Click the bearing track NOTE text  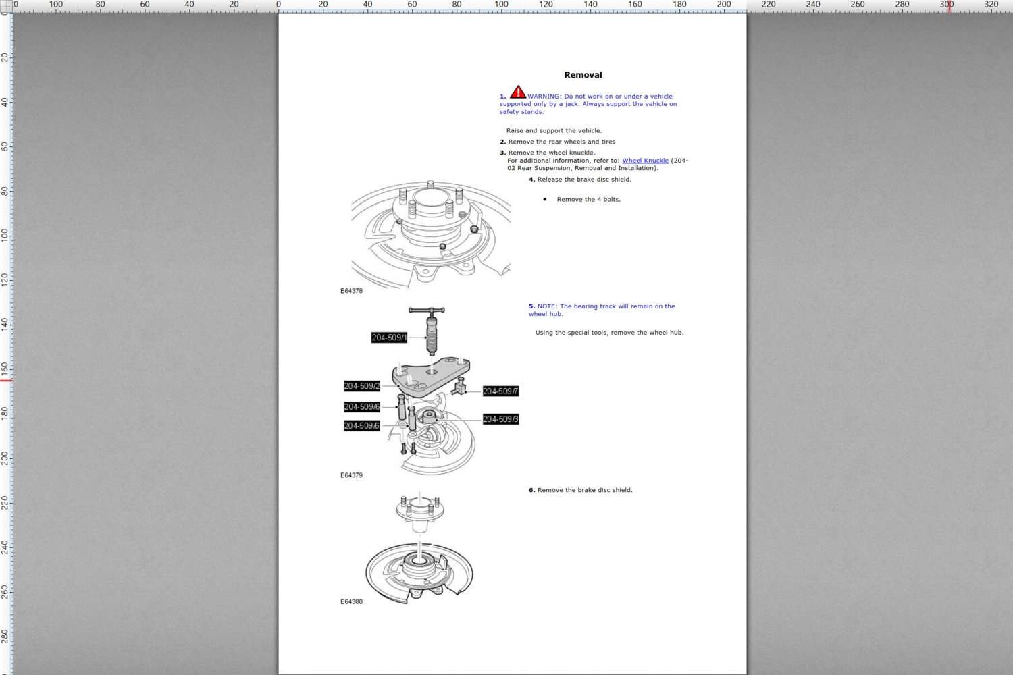point(601,310)
